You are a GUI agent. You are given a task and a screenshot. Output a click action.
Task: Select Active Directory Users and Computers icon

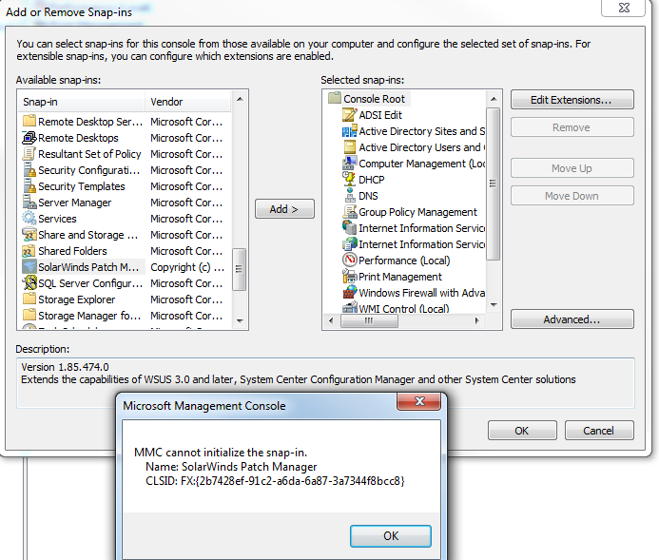coord(349,147)
